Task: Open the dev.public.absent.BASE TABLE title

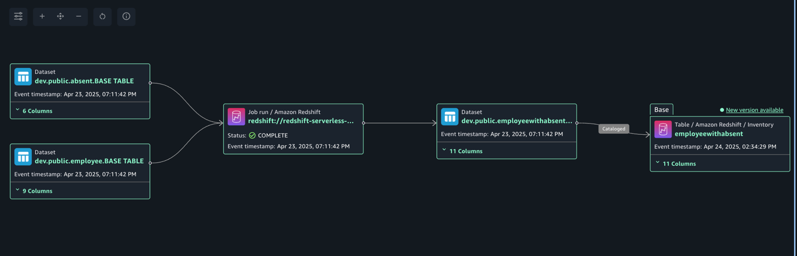Action: (x=84, y=81)
